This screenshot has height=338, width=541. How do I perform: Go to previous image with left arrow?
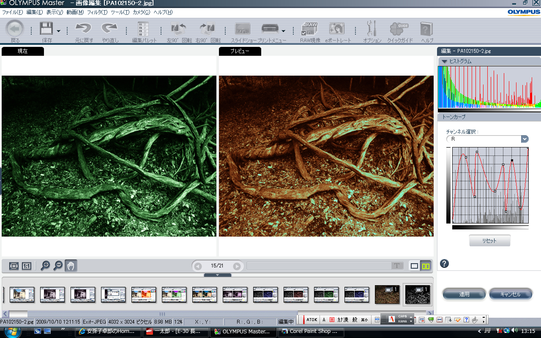[198, 266]
